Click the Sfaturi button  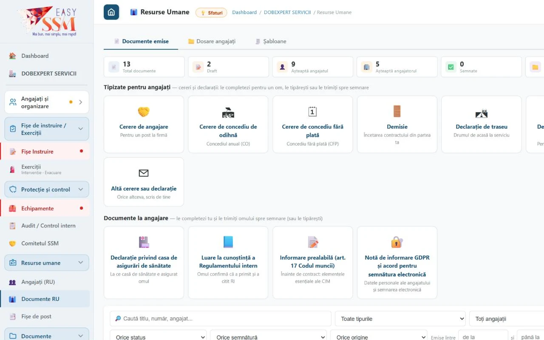[211, 13]
